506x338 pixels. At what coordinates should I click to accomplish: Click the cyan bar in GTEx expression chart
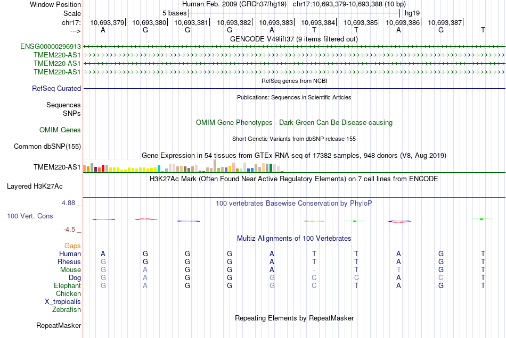coord(159,168)
